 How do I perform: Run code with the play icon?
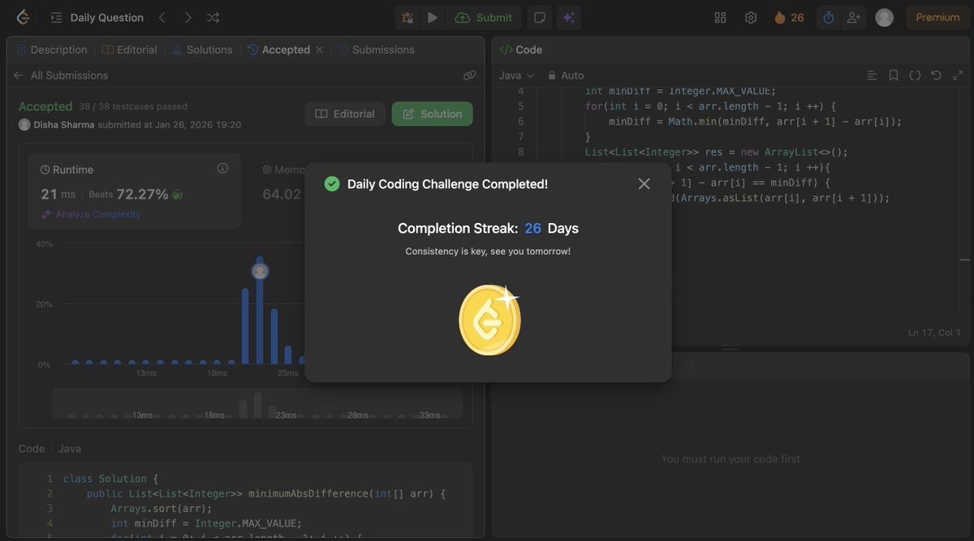tap(433, 17)
